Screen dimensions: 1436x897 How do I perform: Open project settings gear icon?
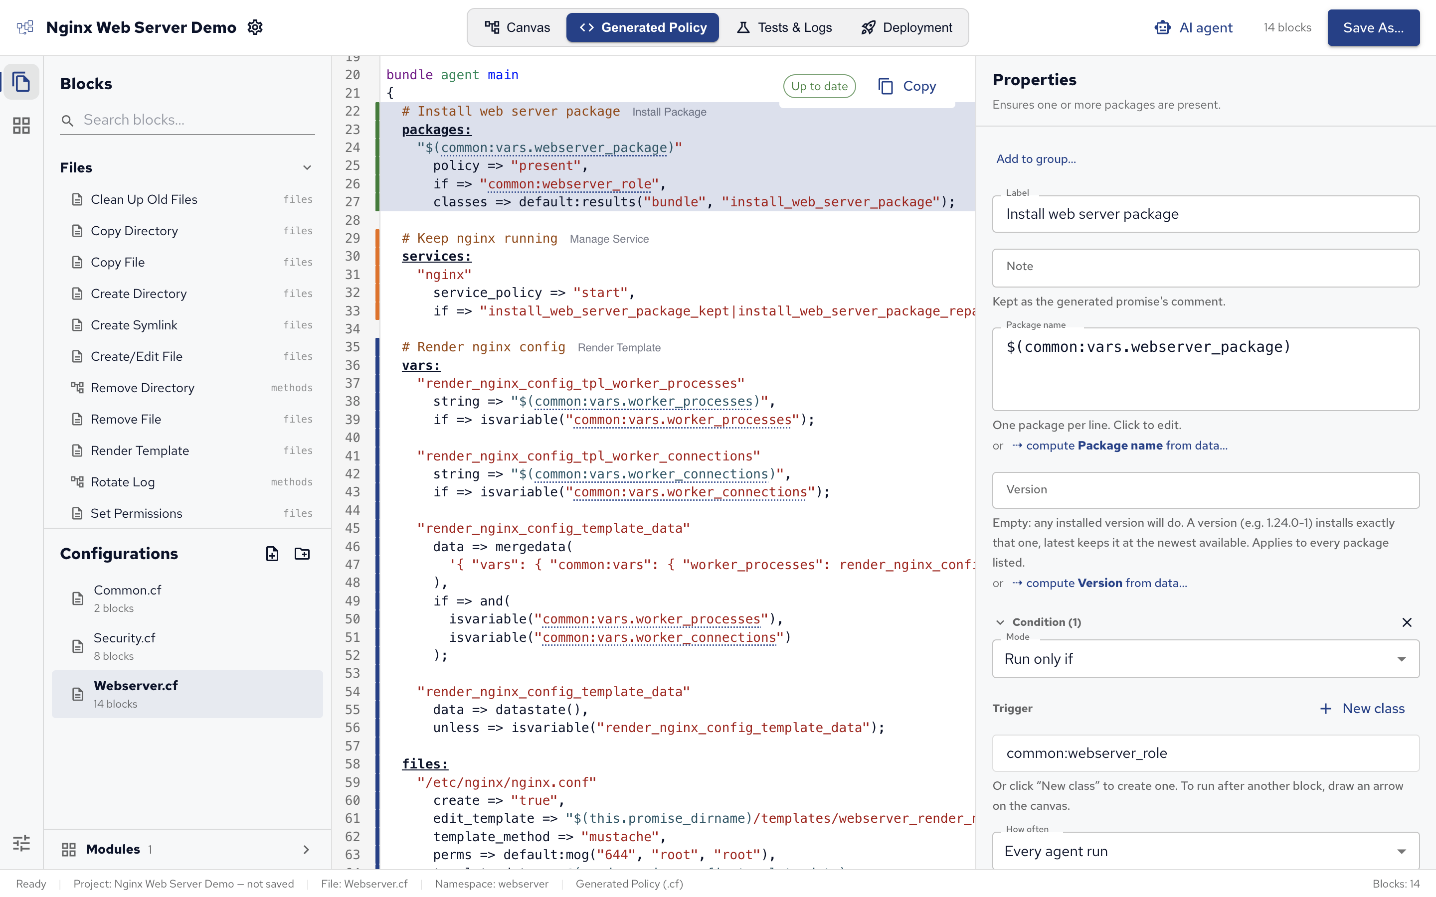[x=255, y=27]
